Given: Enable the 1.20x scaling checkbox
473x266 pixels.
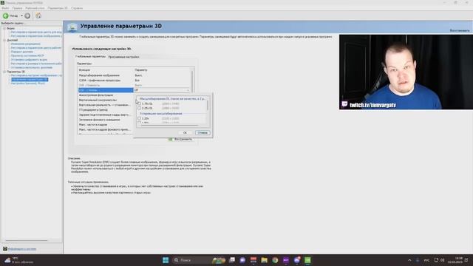Looking at the screenshot, I should point(140,118).
